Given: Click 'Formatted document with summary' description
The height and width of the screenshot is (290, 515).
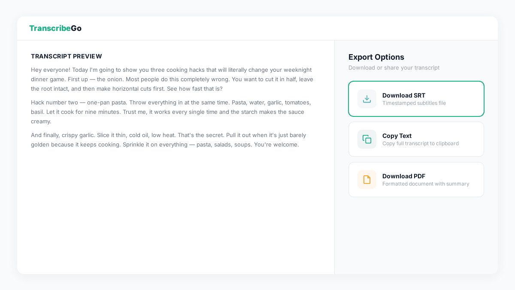Looking at the screenshot, I should (426, 184).
